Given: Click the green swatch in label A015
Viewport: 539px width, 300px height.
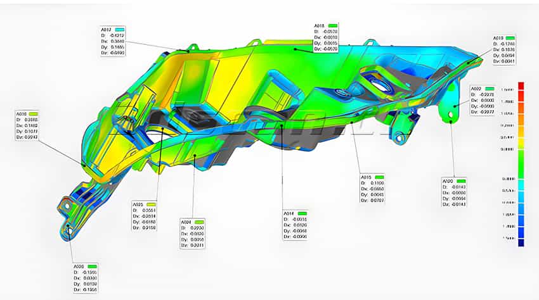Looking at the screenshot, I should 379,177.
